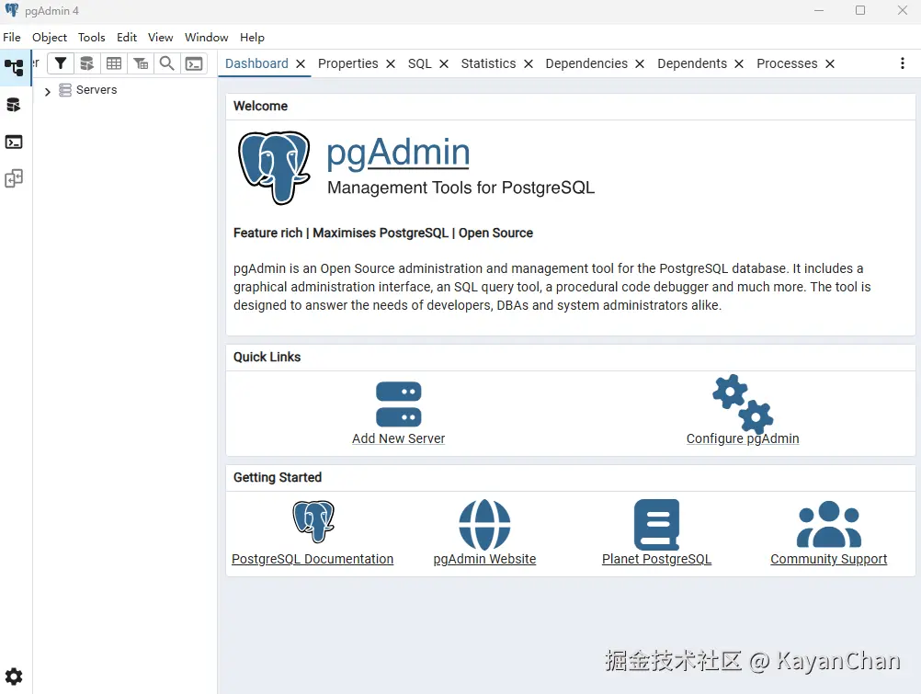Click the View Data grid toolbar button
The width and height of the screenshot is (921, 694).
pos(114,63)
